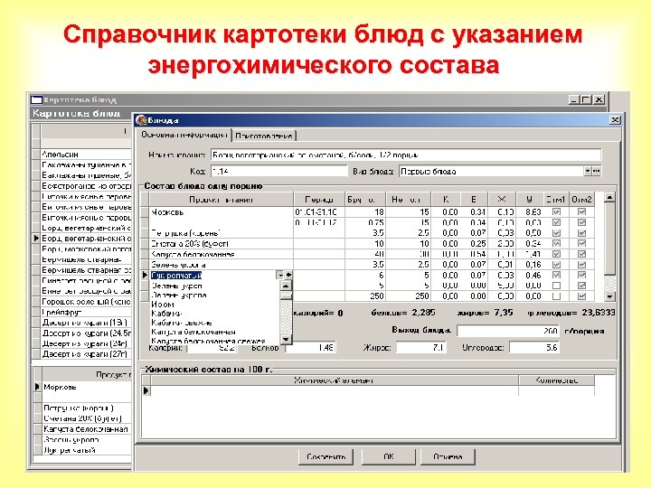The image size is (651, 488).
Task: Click the Углеводов value field
Action: [534, 347]
